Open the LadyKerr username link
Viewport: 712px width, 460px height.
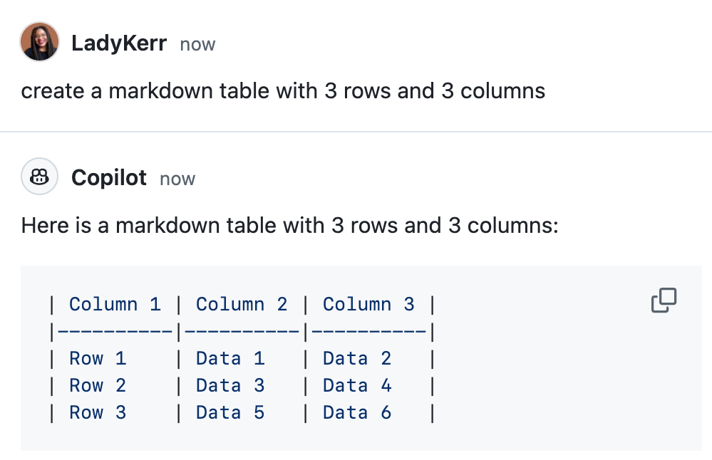[119, 43]
